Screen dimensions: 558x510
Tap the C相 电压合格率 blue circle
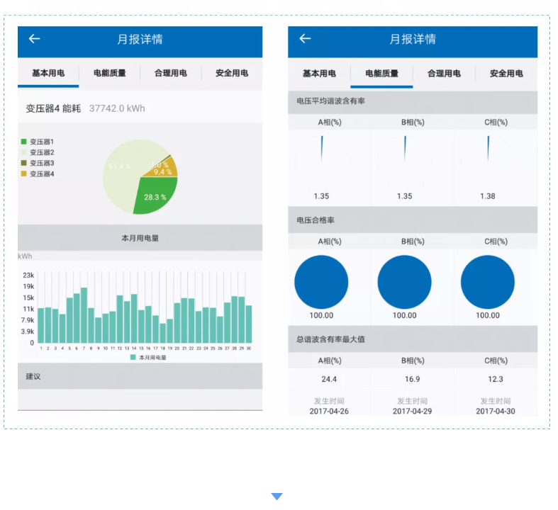tap(488, 282)
